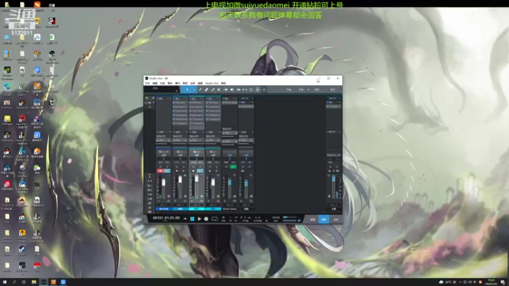
Task: Click the Windows Start button
Action: coord(4,282)
